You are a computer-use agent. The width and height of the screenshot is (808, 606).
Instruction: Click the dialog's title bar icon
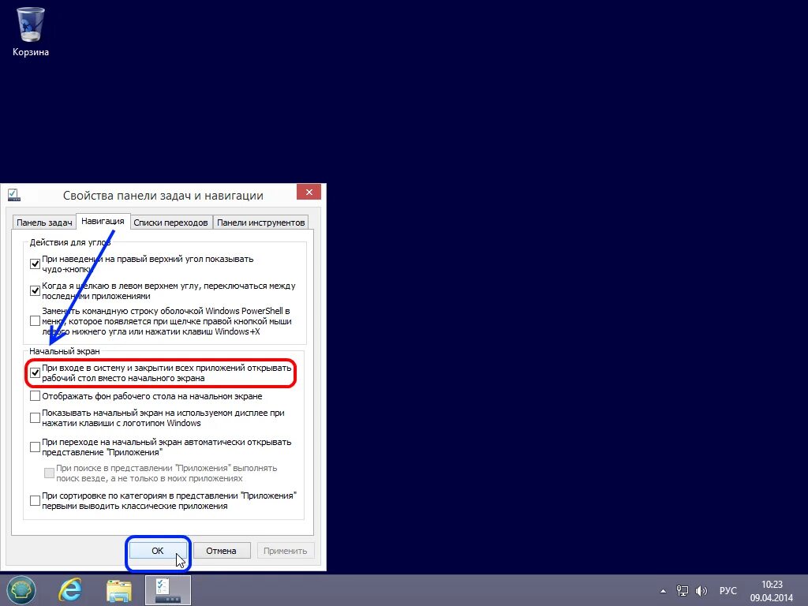[x=14, y=195]
